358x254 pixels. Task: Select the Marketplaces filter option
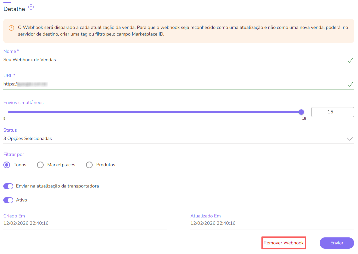coord(40,165)
